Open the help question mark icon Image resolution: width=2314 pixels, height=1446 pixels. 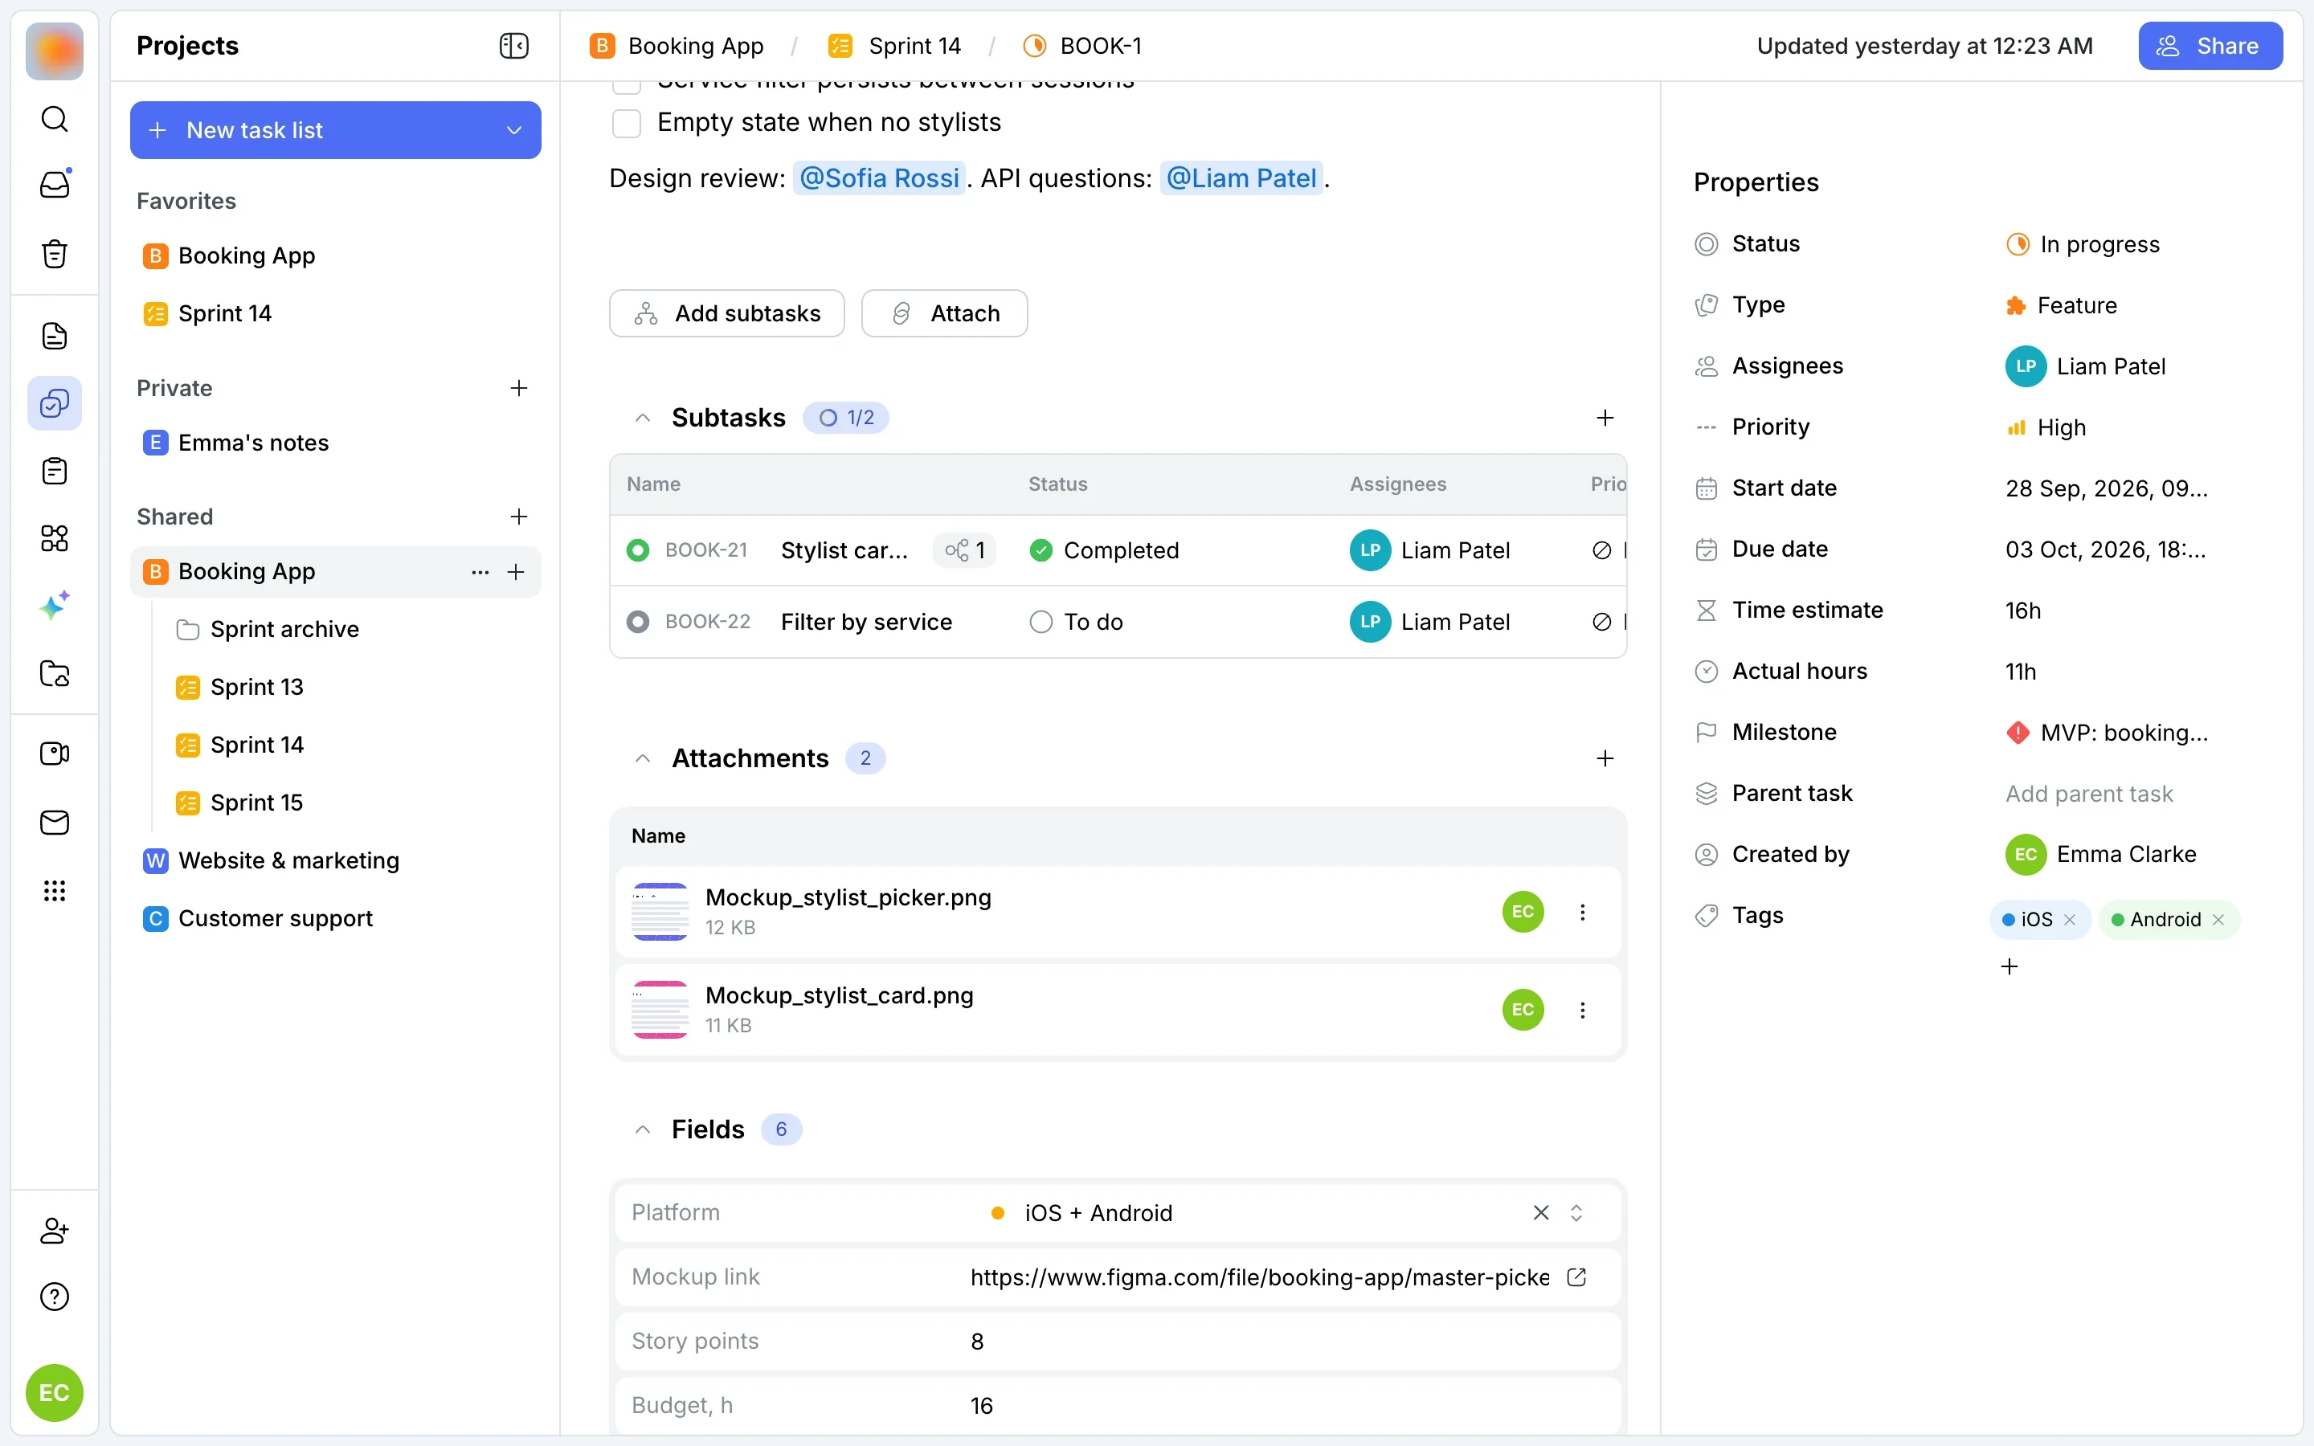point(55,1297)
